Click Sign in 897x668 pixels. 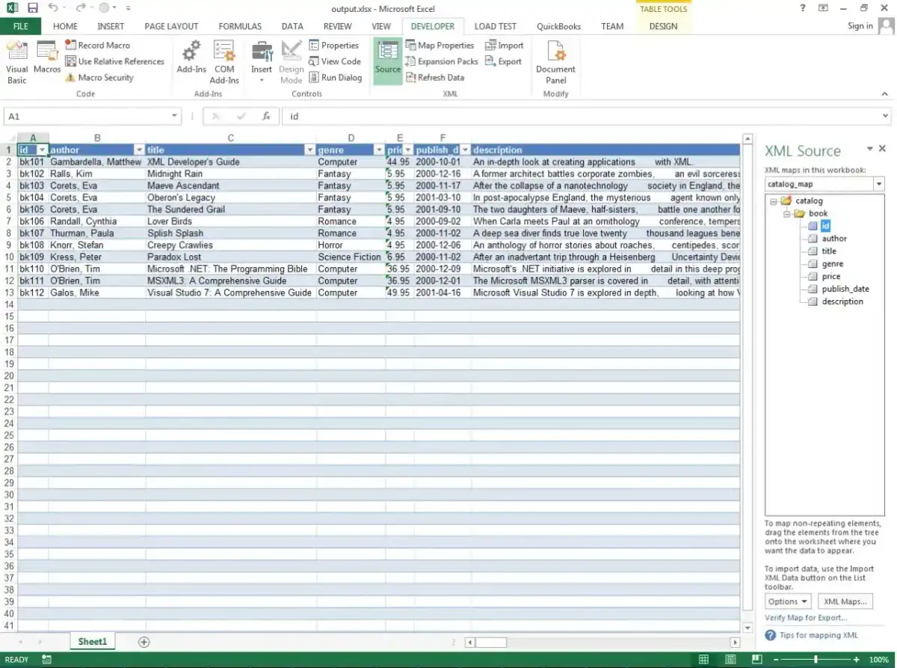860,26
